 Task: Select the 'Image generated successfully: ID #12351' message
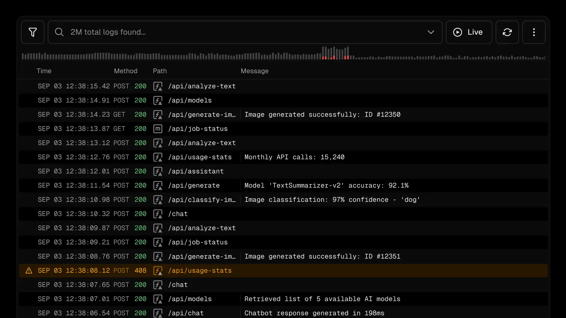[323, 257]
